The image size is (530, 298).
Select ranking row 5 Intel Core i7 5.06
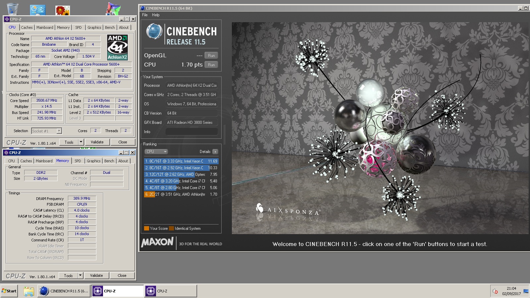(181, 188)
